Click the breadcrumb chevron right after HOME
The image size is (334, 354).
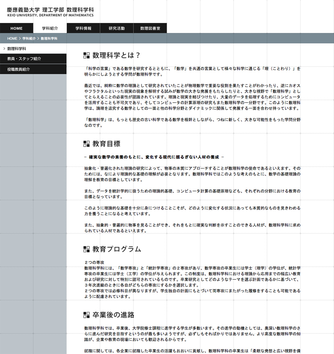pyautogui.click(x=20, y=38)
